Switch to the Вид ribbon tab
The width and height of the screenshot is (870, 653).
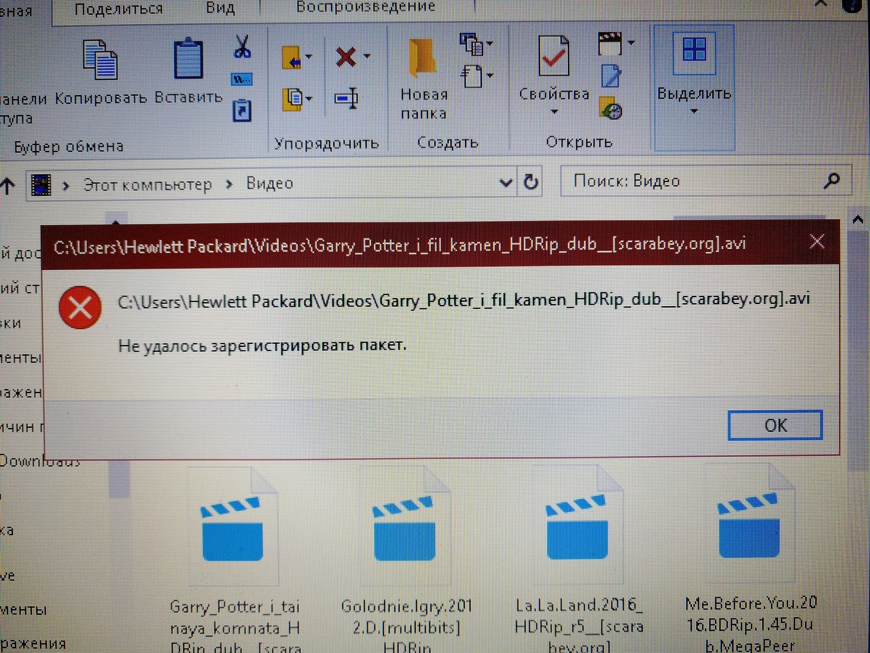point(220,7)
